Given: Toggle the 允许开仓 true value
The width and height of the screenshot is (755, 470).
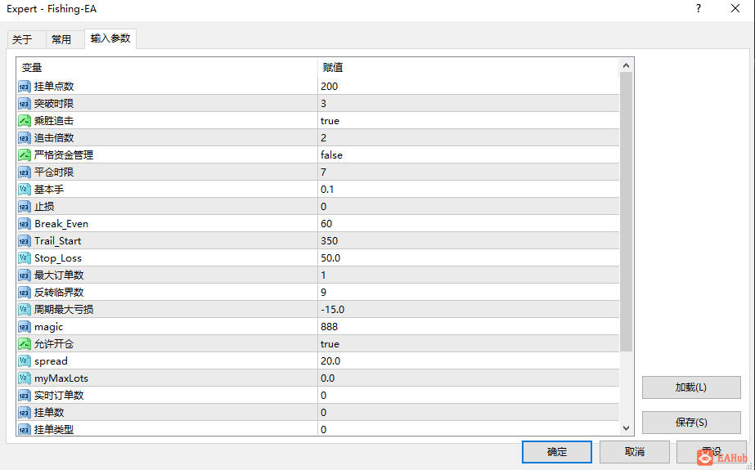Looking at the screenshot, I should click(468, 344).
